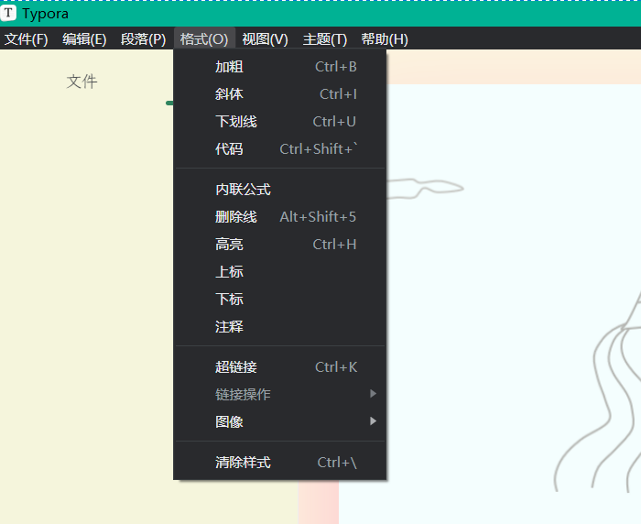The image size is (641, 524).
Task: Apply 删除线 strikethrough
Action: pyautogui.click(x=279, y=217)
